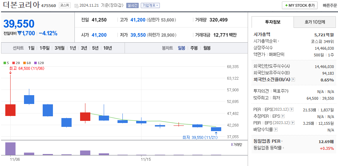This screenshot has height=166, width=338.
Task: Open help icon next to PER EPS(2023.12)
Action: [292, 109]
